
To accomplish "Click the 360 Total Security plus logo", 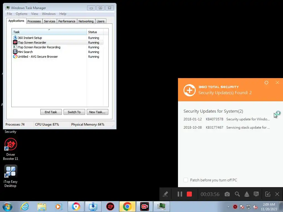I will pyautogui.click(x=190, y=90).
